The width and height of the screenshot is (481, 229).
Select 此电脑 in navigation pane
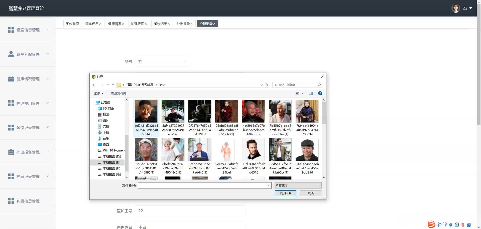tap(105, 102)
